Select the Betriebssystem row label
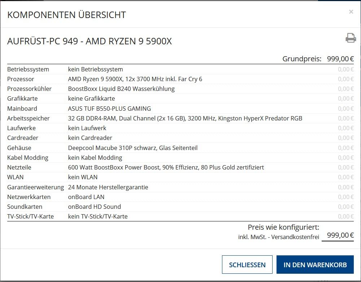The height and width of the screenshot is (282, 361). pyautogui.click(x=28, y=69)
